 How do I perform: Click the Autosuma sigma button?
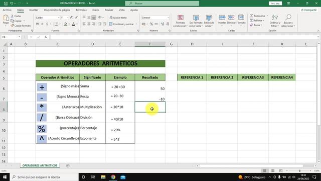[257, 16]
